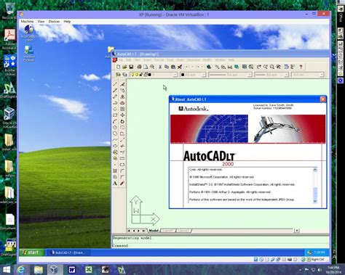
Task: Switch to the Model tab
Action: (x=154, y=231)
